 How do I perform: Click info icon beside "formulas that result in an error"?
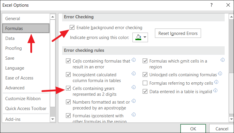[x=134, y=60]
